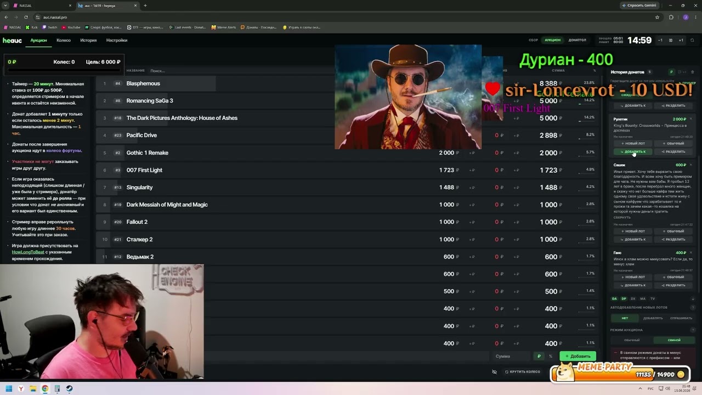Viewport: 702px width, 395px height.
Task: Reset the timer with the refresh icon
Action: pyautogui.click(x=691, y=40)
